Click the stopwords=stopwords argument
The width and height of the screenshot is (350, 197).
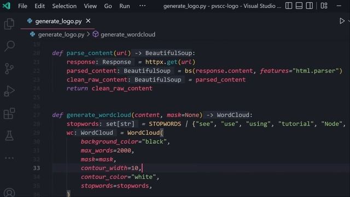[115, 186]
